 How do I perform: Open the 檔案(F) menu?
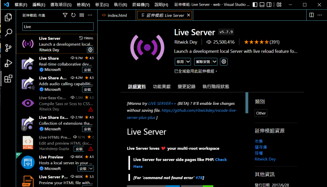point(21,4)
